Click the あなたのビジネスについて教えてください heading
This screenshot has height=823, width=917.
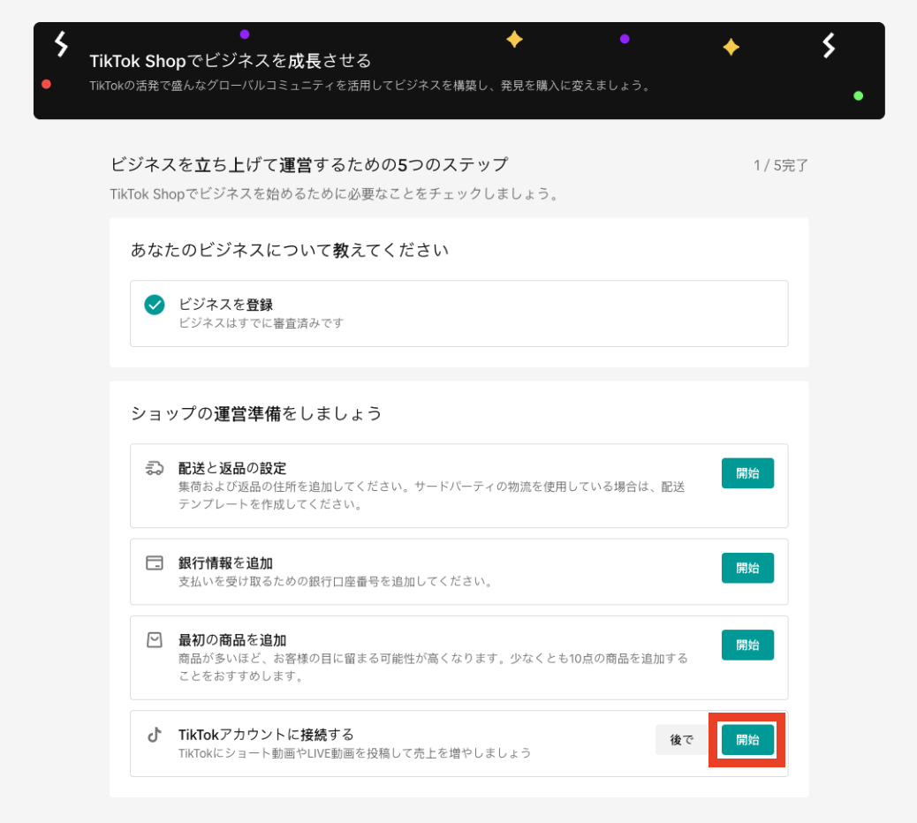click(290, 250)
